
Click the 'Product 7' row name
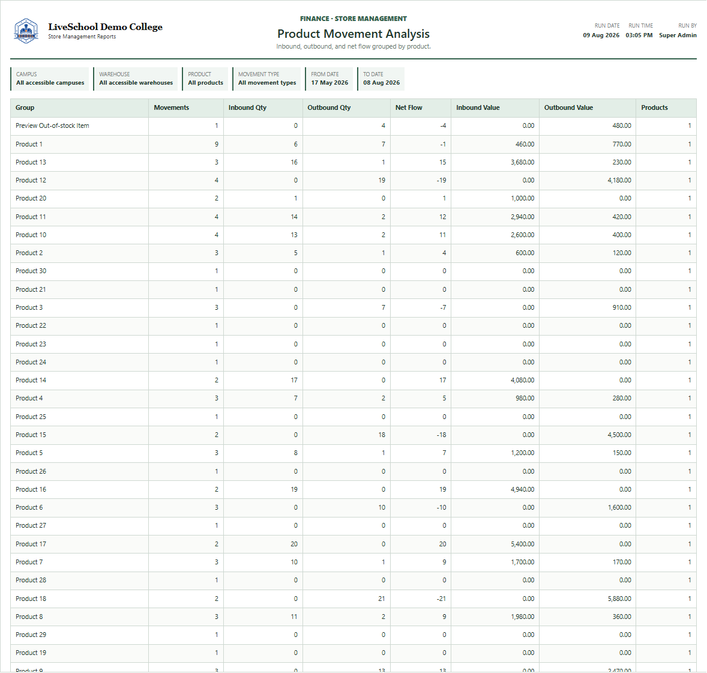pyautogui.click(x=29, y=562)
